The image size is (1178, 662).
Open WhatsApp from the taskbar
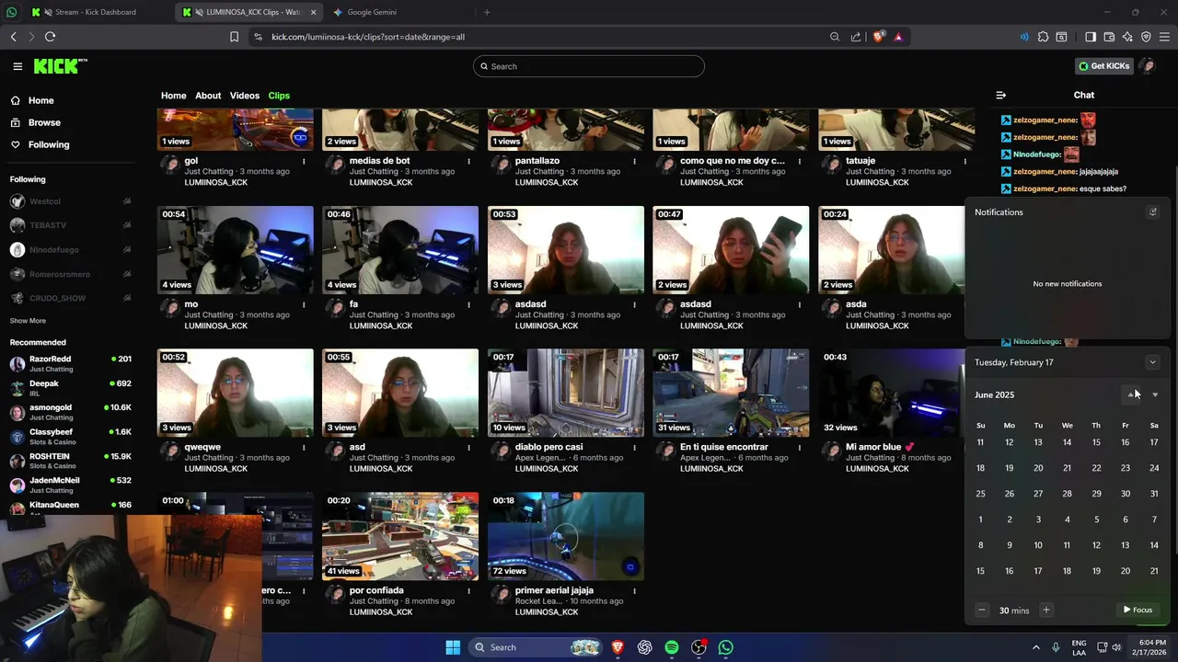point(726,647)
